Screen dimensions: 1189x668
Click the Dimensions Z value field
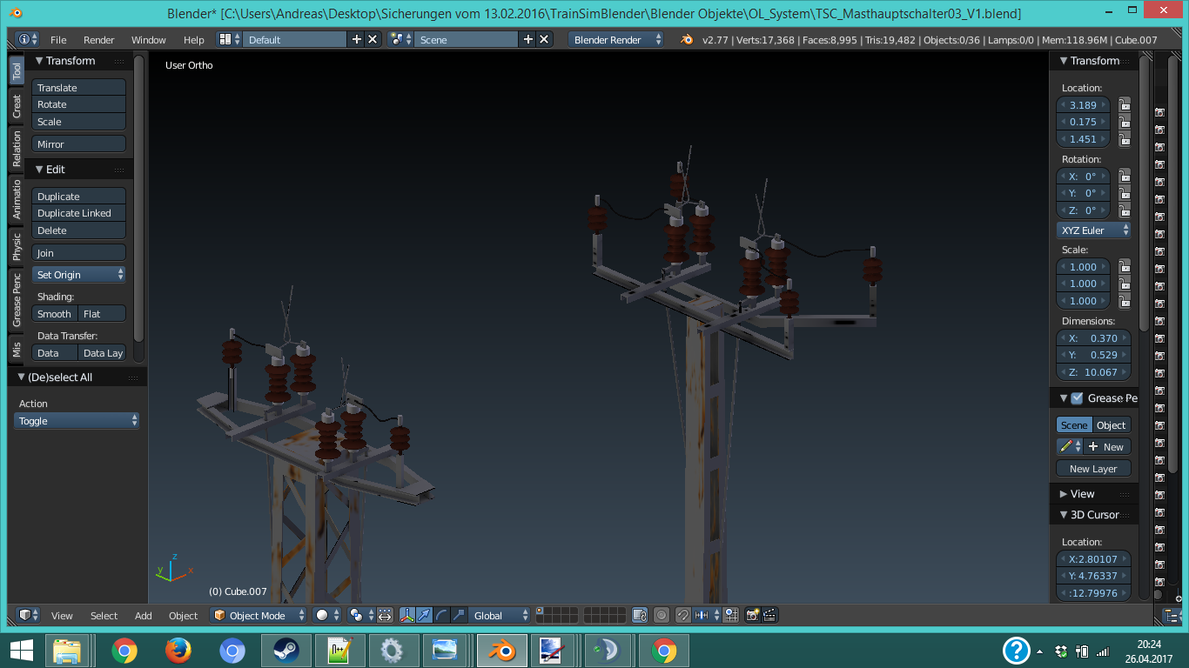1093,372
